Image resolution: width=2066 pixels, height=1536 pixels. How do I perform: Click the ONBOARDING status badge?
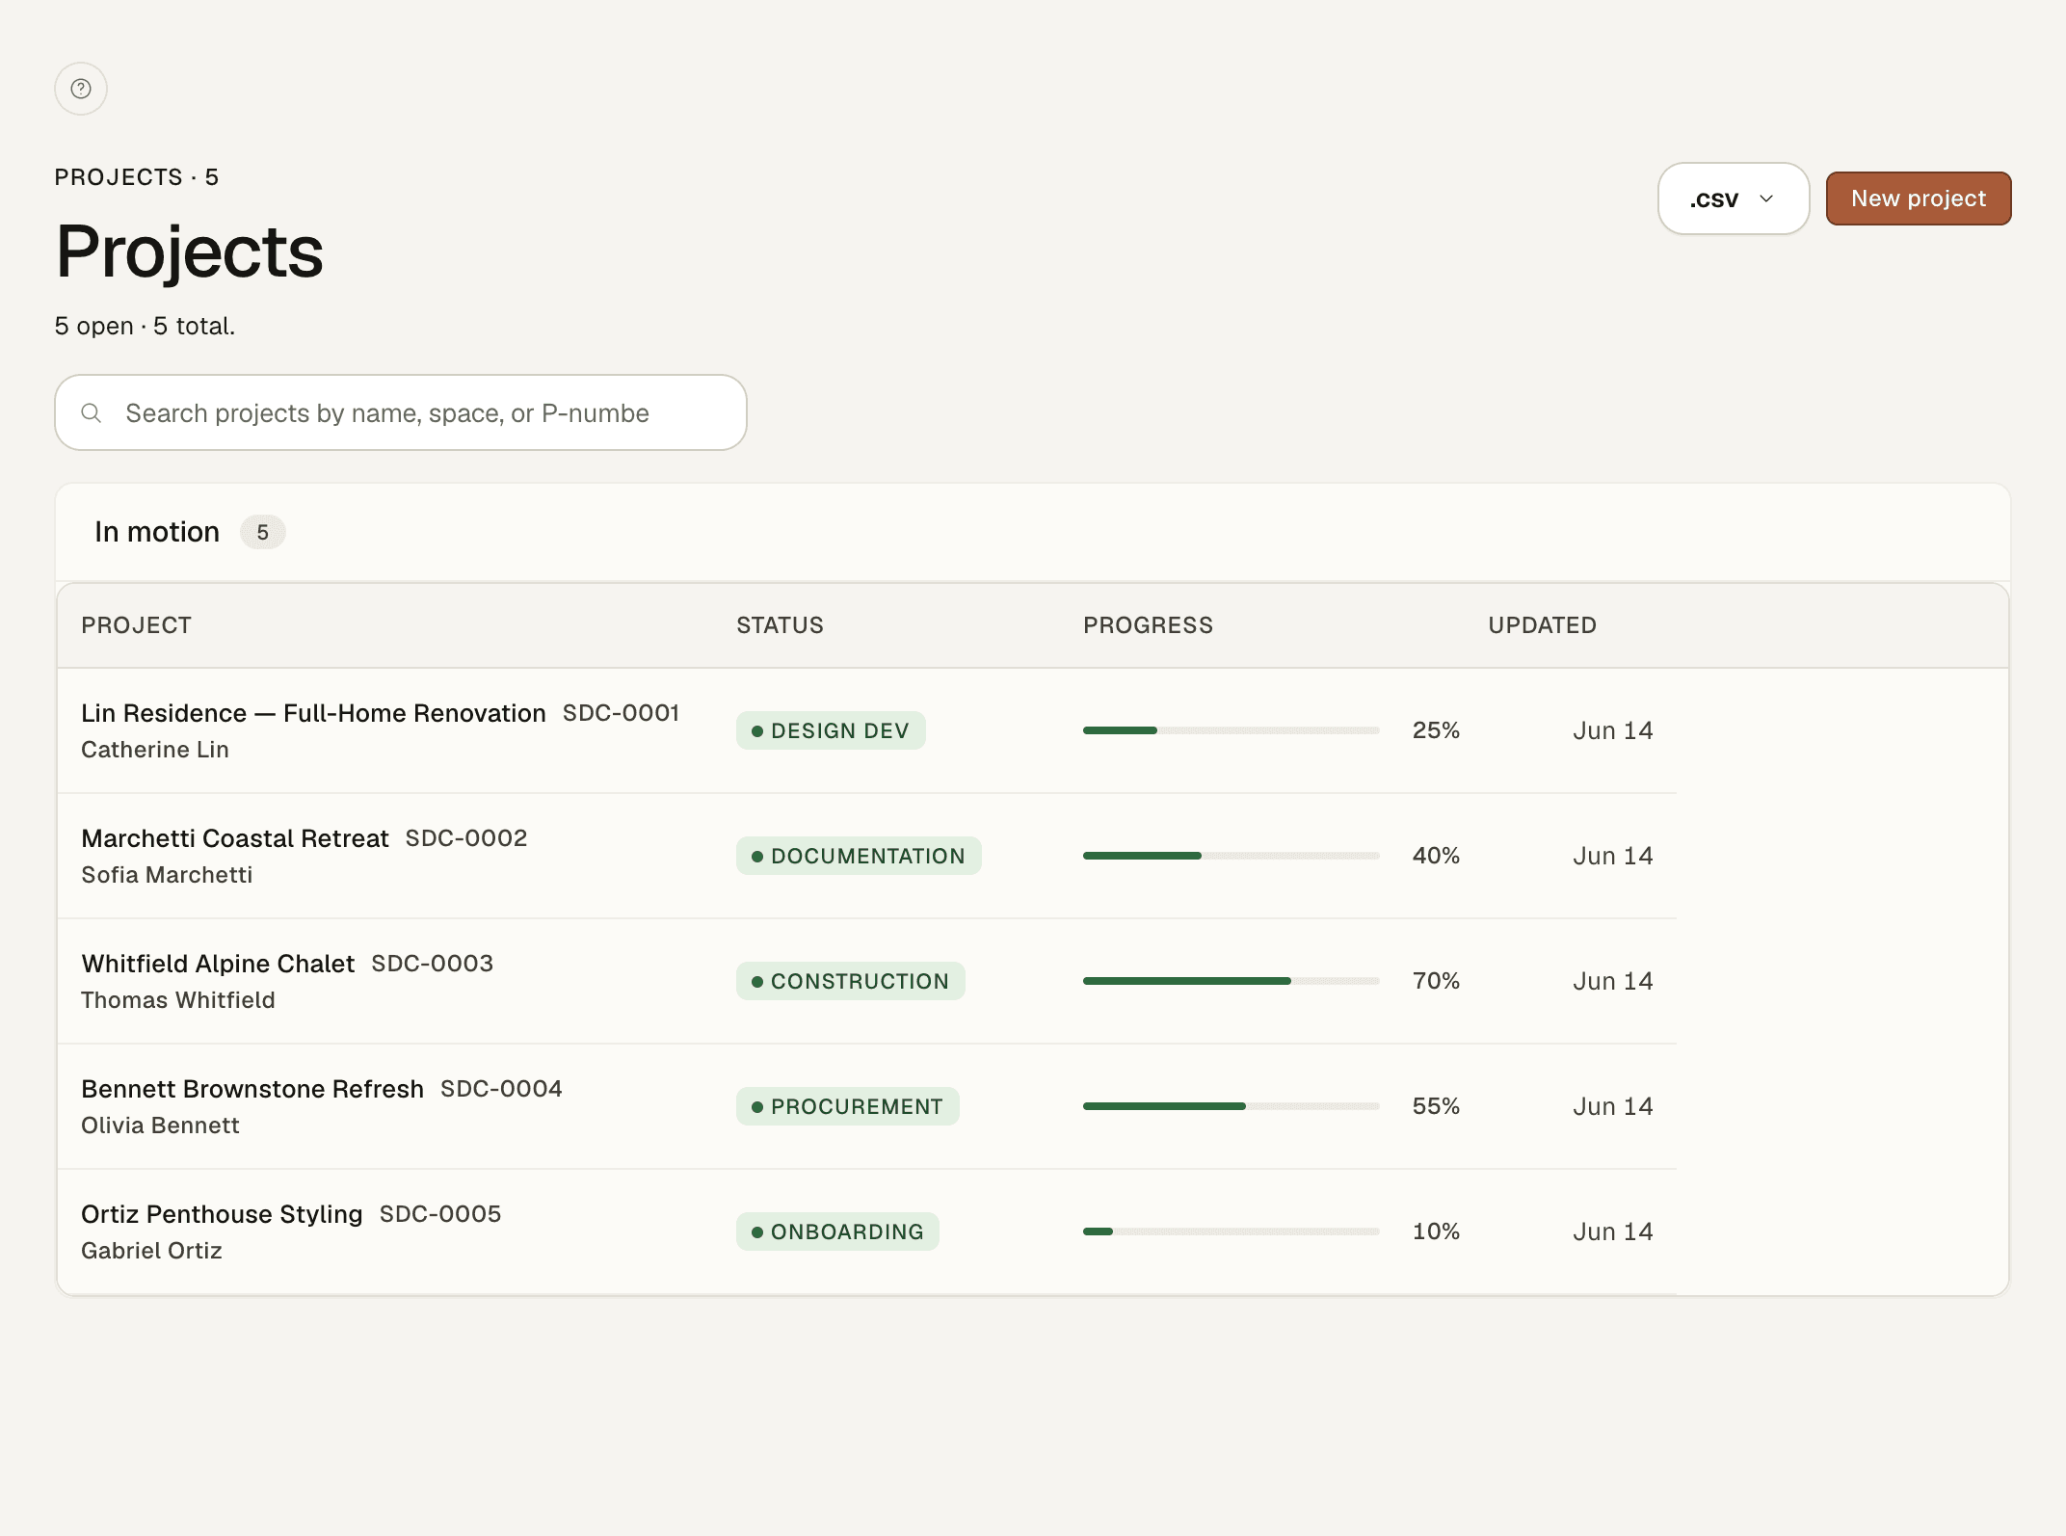pos(837,1231)
